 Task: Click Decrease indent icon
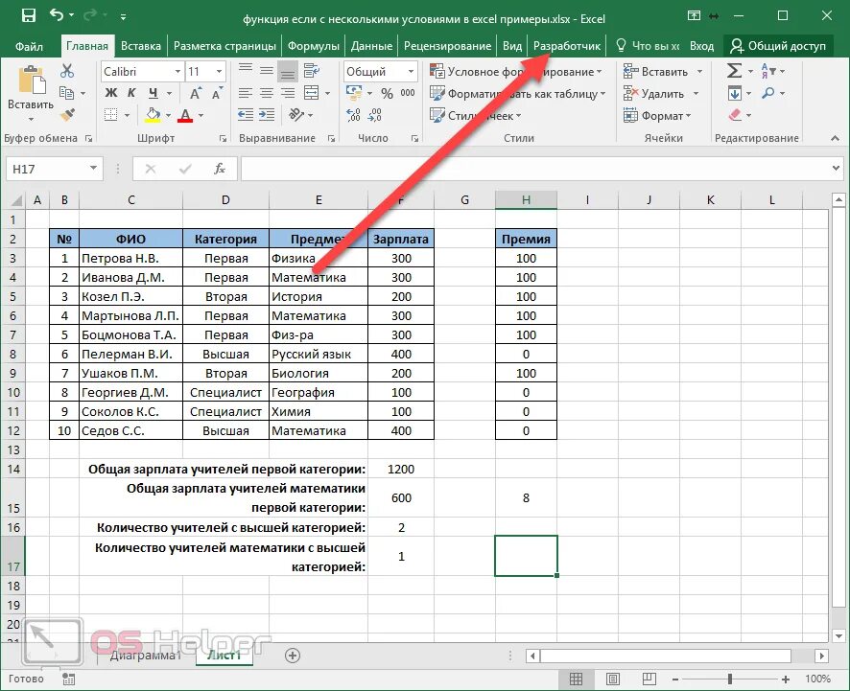pyautogui.click(x=246, y=115)
